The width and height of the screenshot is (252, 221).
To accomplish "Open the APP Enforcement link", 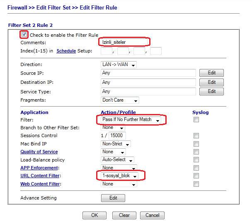I will [39, 168].
